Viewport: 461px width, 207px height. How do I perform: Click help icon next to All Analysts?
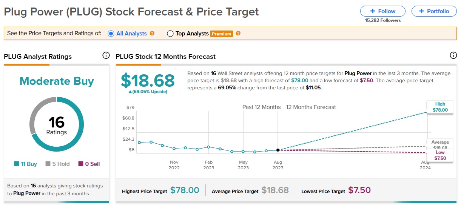pyautogui.click(x=152, y=33)
